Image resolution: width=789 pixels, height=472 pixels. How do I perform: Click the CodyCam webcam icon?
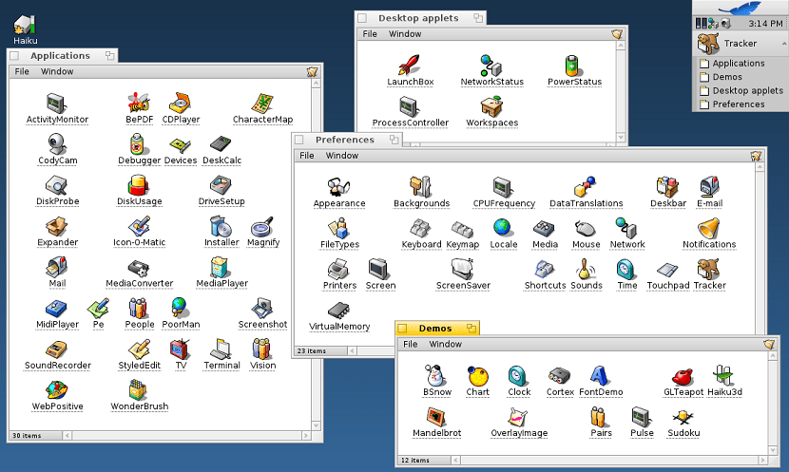[57, 144]
